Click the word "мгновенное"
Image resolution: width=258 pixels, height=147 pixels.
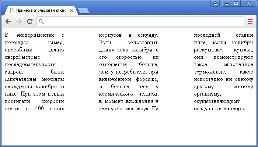(x=238, y=65)
